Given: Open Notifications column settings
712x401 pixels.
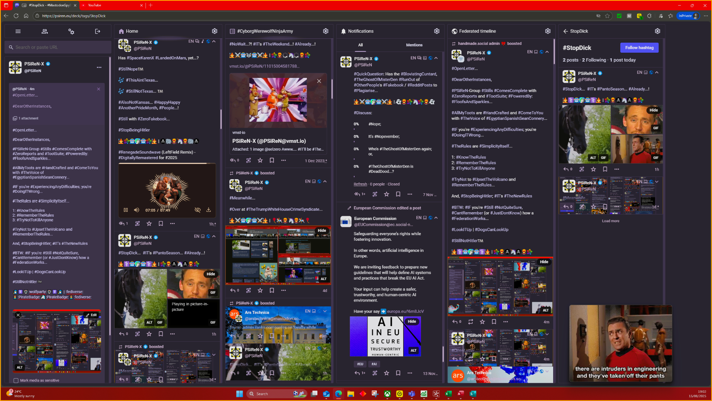Looking at the screenshot, I should click(437, 31).
